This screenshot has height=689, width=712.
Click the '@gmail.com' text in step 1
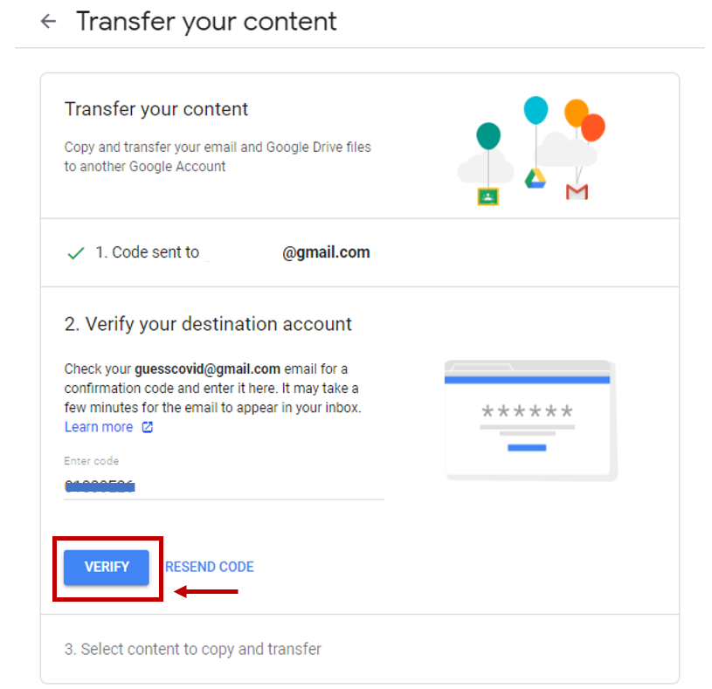(x=326, y=252)
